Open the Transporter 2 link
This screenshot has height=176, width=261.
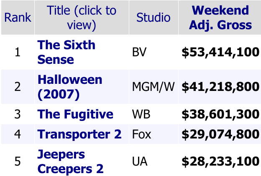click(x=79, y=134)
